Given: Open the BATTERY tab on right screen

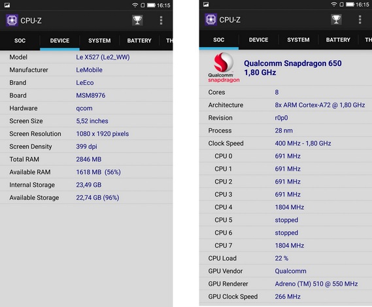Looking at the screenshot, I should (338, 40).
